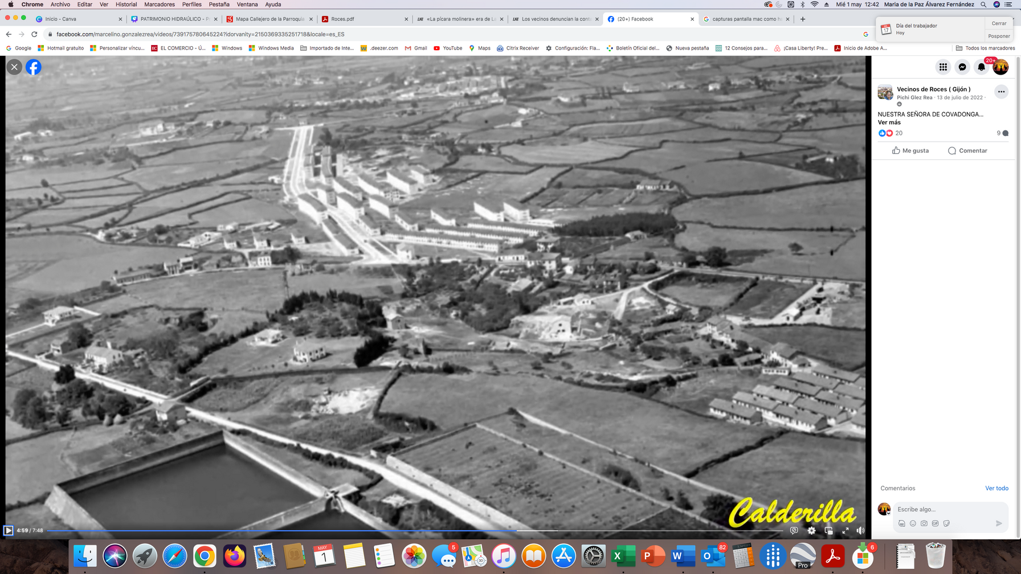Expand post text with Ver más
The image size is (1021, 574).
889,122
